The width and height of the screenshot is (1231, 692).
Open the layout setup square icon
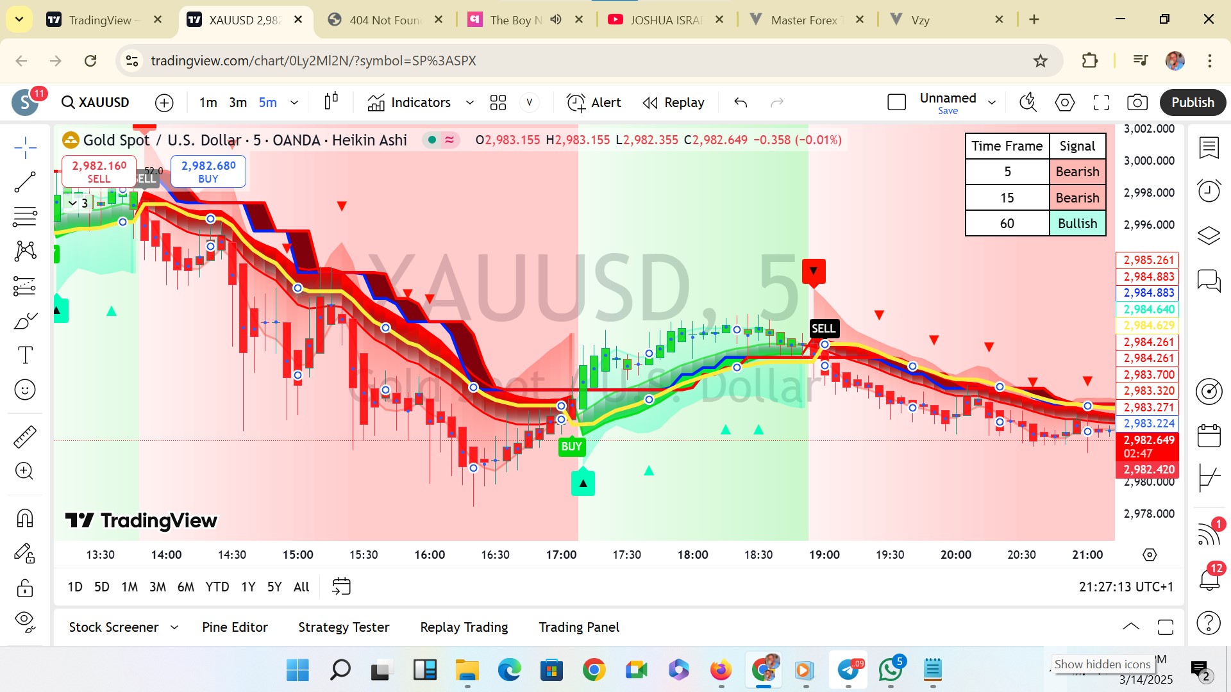tap(896, 103)
